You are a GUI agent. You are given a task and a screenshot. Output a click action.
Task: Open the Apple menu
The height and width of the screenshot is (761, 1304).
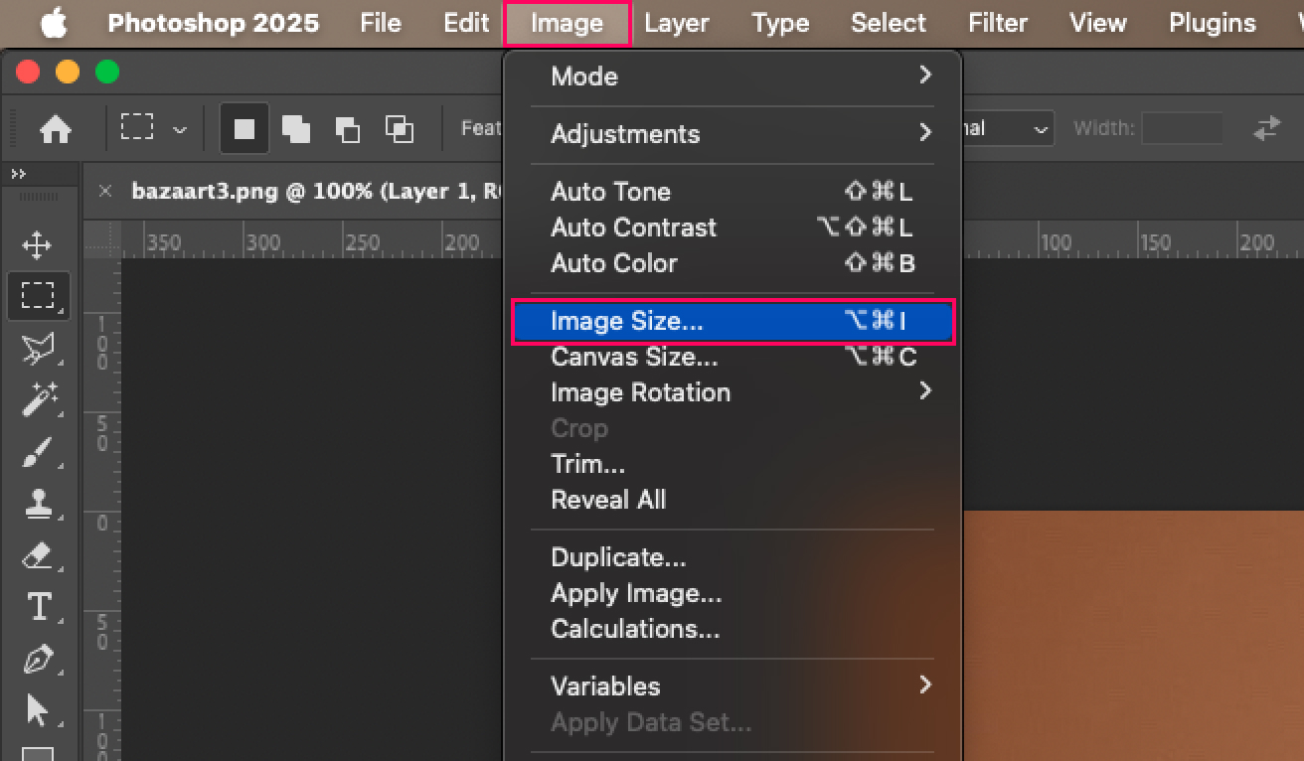click(x=54, y=23)
